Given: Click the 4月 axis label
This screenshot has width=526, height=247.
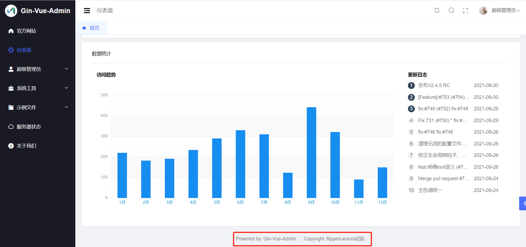Looking at the screenshot, I should click(193, 202).
